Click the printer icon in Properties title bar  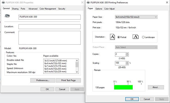[x=3, y=2]
